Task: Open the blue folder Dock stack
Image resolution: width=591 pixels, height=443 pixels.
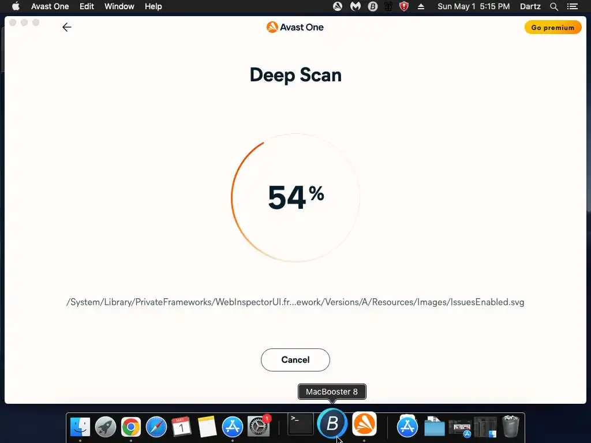Action: 435,426
